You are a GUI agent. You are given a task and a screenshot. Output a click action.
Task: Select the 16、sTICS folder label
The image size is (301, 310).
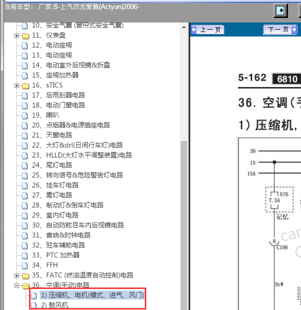point(47,85)
